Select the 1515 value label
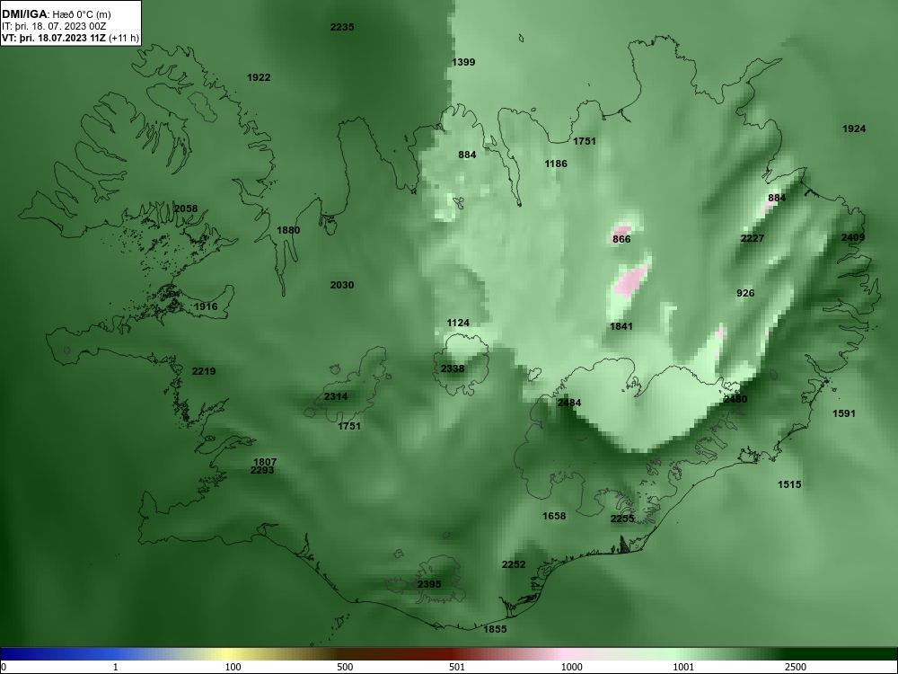 point(789,485)
